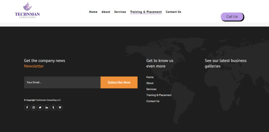
Task: Click the orange Newsletter heading
Action: coord(34,66)
